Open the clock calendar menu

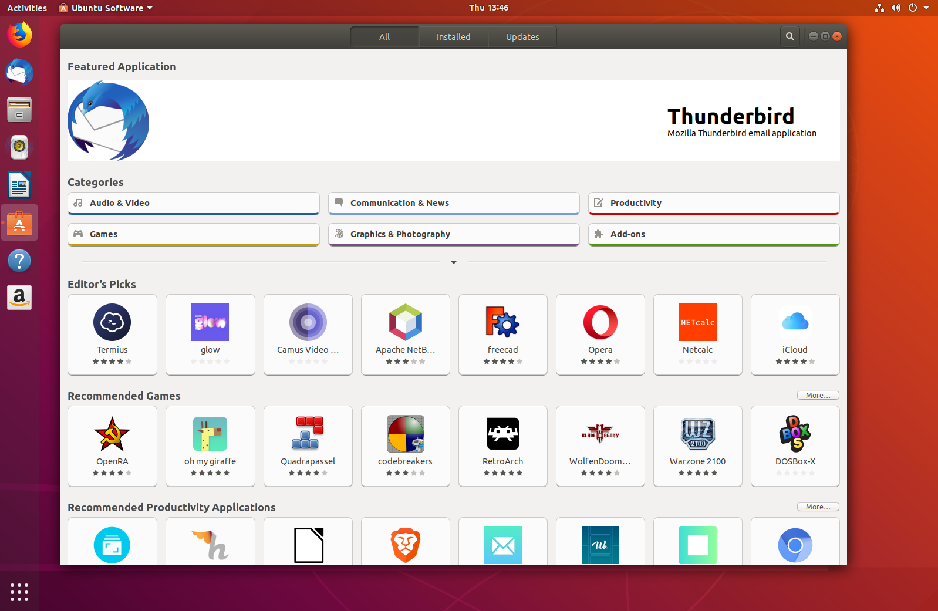(488, 8)
